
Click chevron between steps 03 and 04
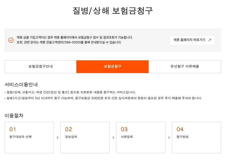point(169,137)
